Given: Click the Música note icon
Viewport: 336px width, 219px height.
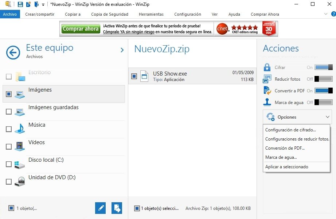Looking at the screenshot, I should pyautogui.click(x=20, y=128).
